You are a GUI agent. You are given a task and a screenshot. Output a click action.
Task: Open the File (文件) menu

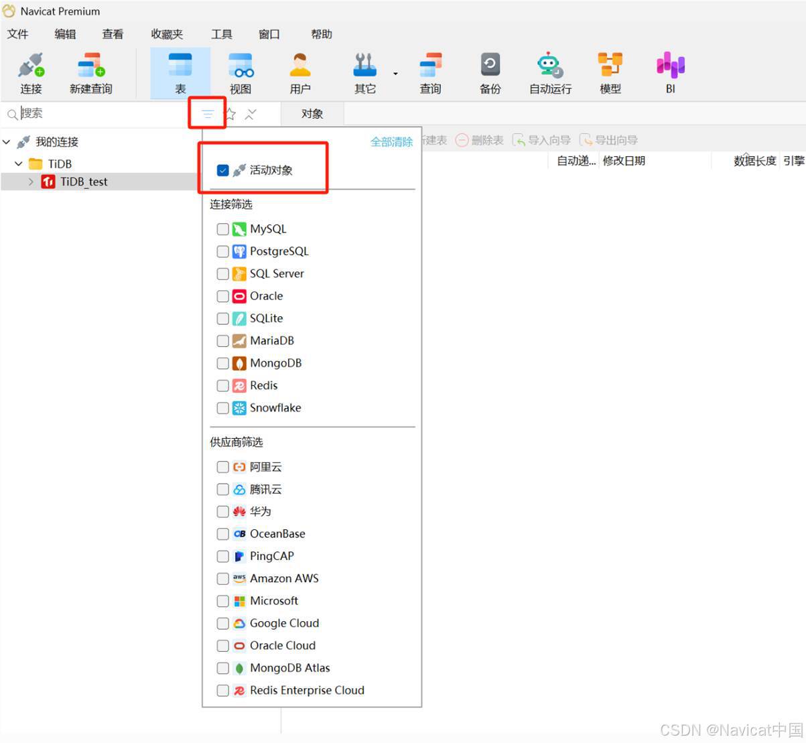[17, 34]
